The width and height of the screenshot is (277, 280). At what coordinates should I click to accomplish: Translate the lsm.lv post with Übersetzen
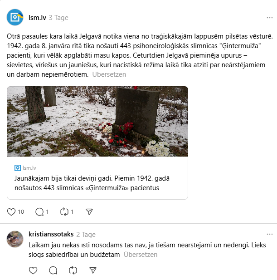point(109,74)
